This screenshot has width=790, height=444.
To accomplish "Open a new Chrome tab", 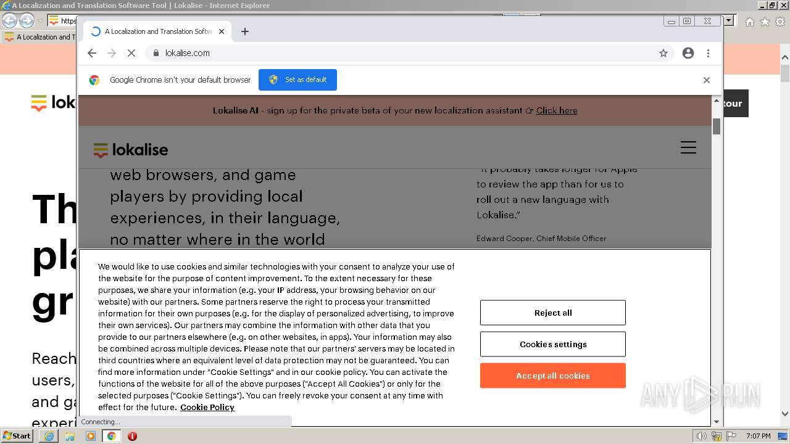I will [x=245, y=31].
